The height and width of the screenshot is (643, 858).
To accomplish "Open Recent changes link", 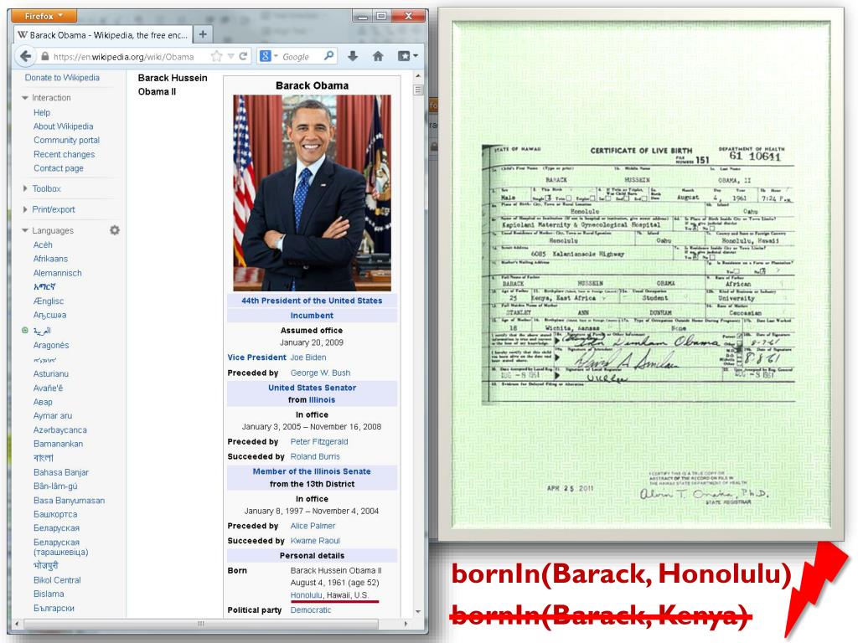I will [x=64, y=154].
